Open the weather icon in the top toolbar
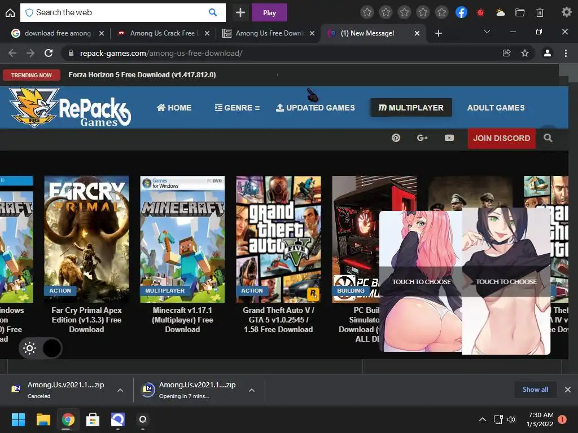 pyautogui.click(x=500, y=12)
